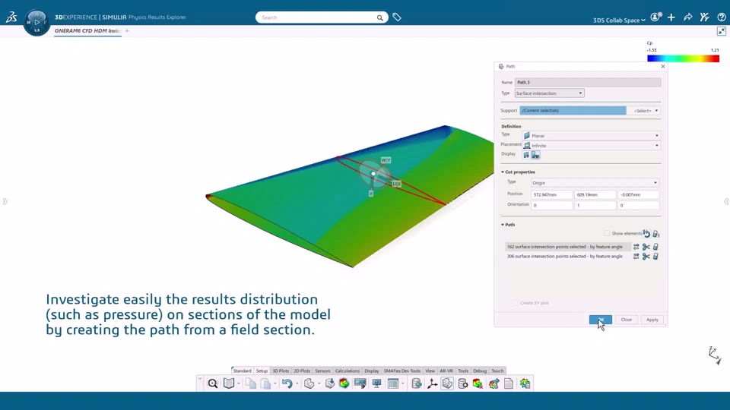Image resolution: width=730 pixels, height=410 pixels.
Task: Click swap arrows icon on 306 points row
Action: (x=636, y=257)
